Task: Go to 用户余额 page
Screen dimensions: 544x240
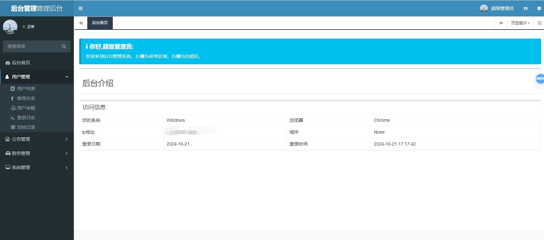Action: (x=26, y=108)
